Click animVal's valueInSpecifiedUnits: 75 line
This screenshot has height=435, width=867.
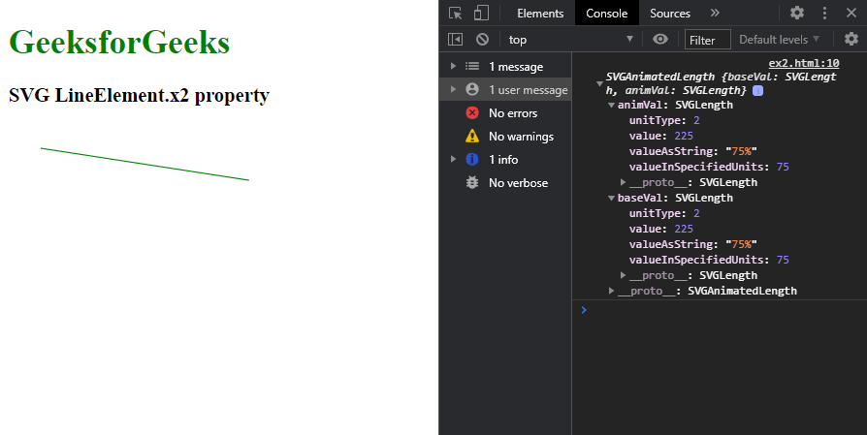click(709, 167)
